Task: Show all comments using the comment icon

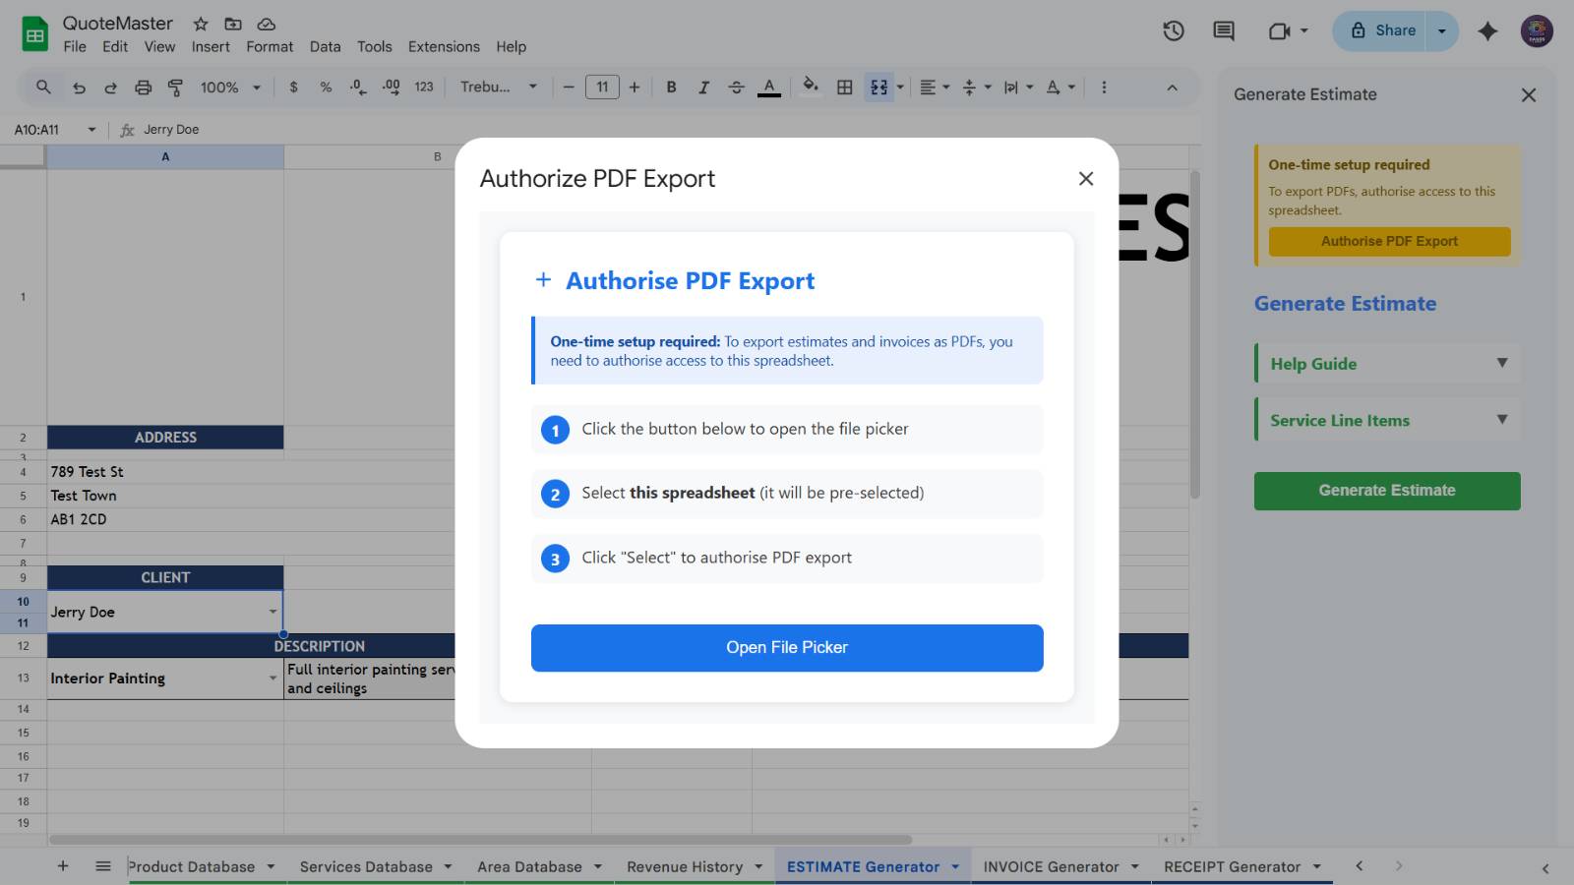Action: click(x=1222, y=30)
